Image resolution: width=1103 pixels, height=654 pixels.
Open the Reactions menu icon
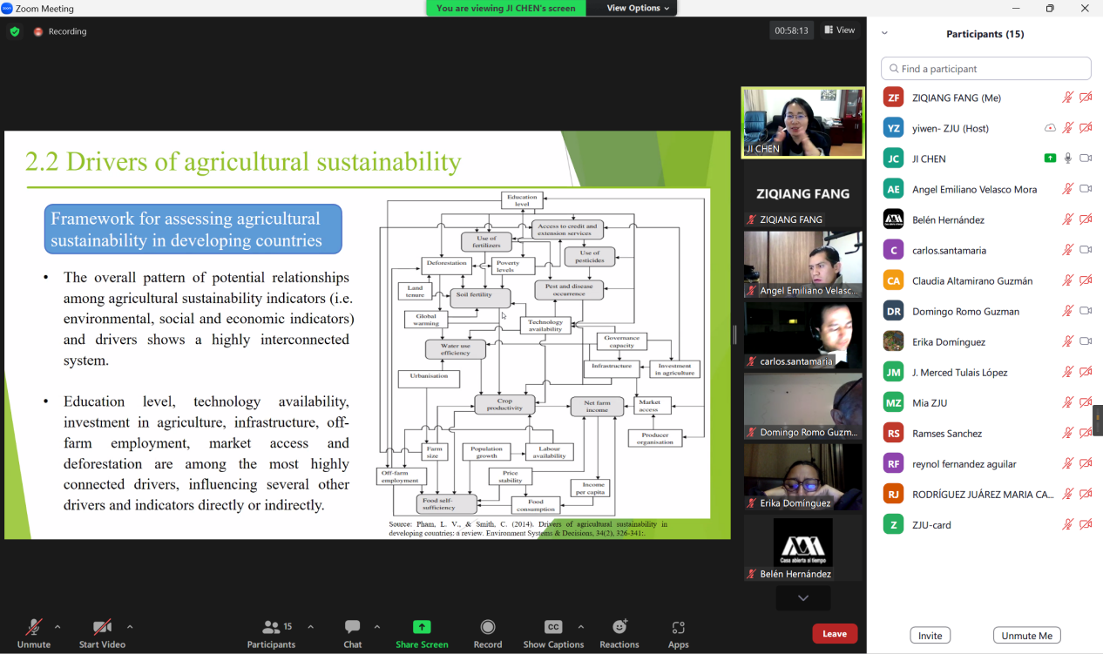(x=619, y=627)
